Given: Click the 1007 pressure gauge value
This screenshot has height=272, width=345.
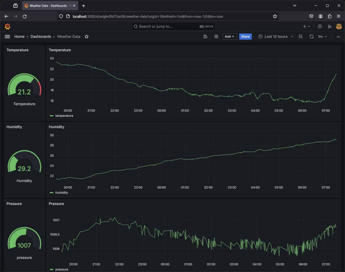Looking at the screenshot, I should click(24, 245).
